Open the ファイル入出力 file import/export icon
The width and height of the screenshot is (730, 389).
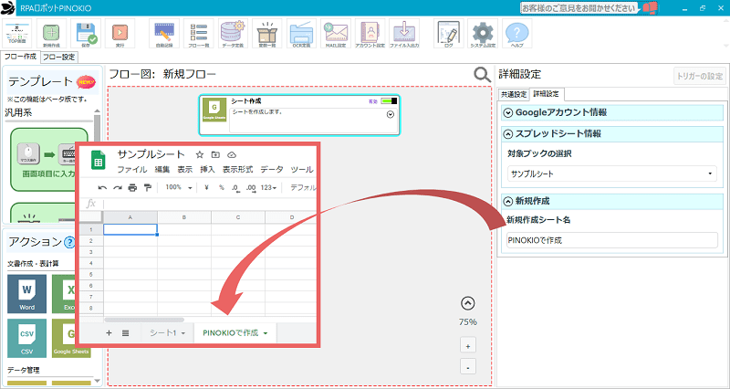pyautogui.click(x=404, y=34)
